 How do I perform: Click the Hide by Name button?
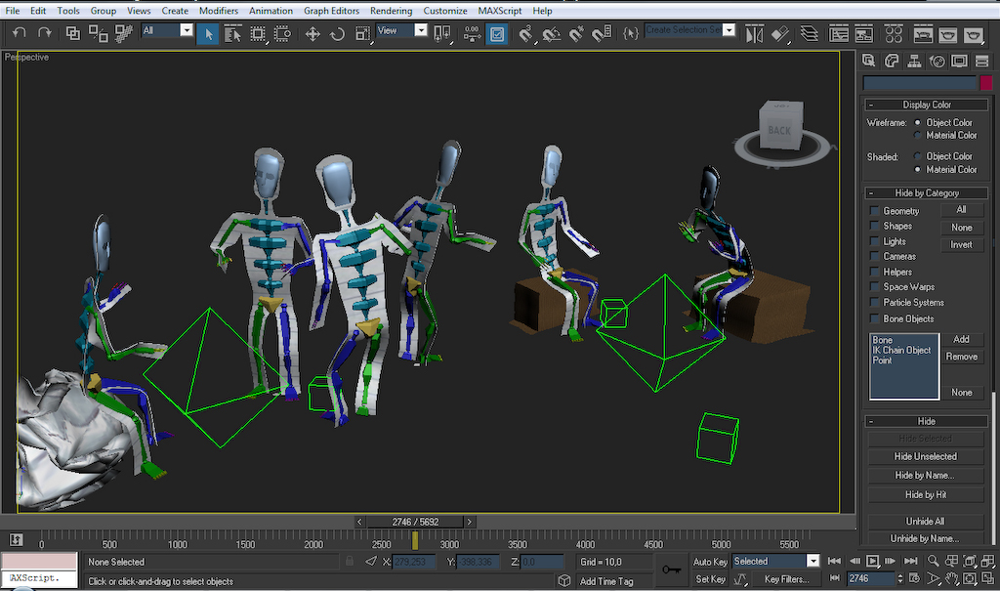pos(926,475)
